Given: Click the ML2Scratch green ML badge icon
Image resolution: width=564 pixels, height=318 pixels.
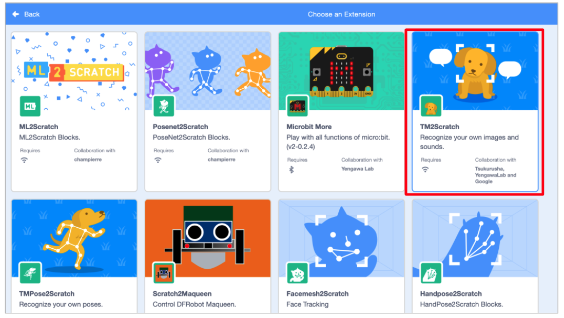Looking at the screenshot, I should [30, 106].
